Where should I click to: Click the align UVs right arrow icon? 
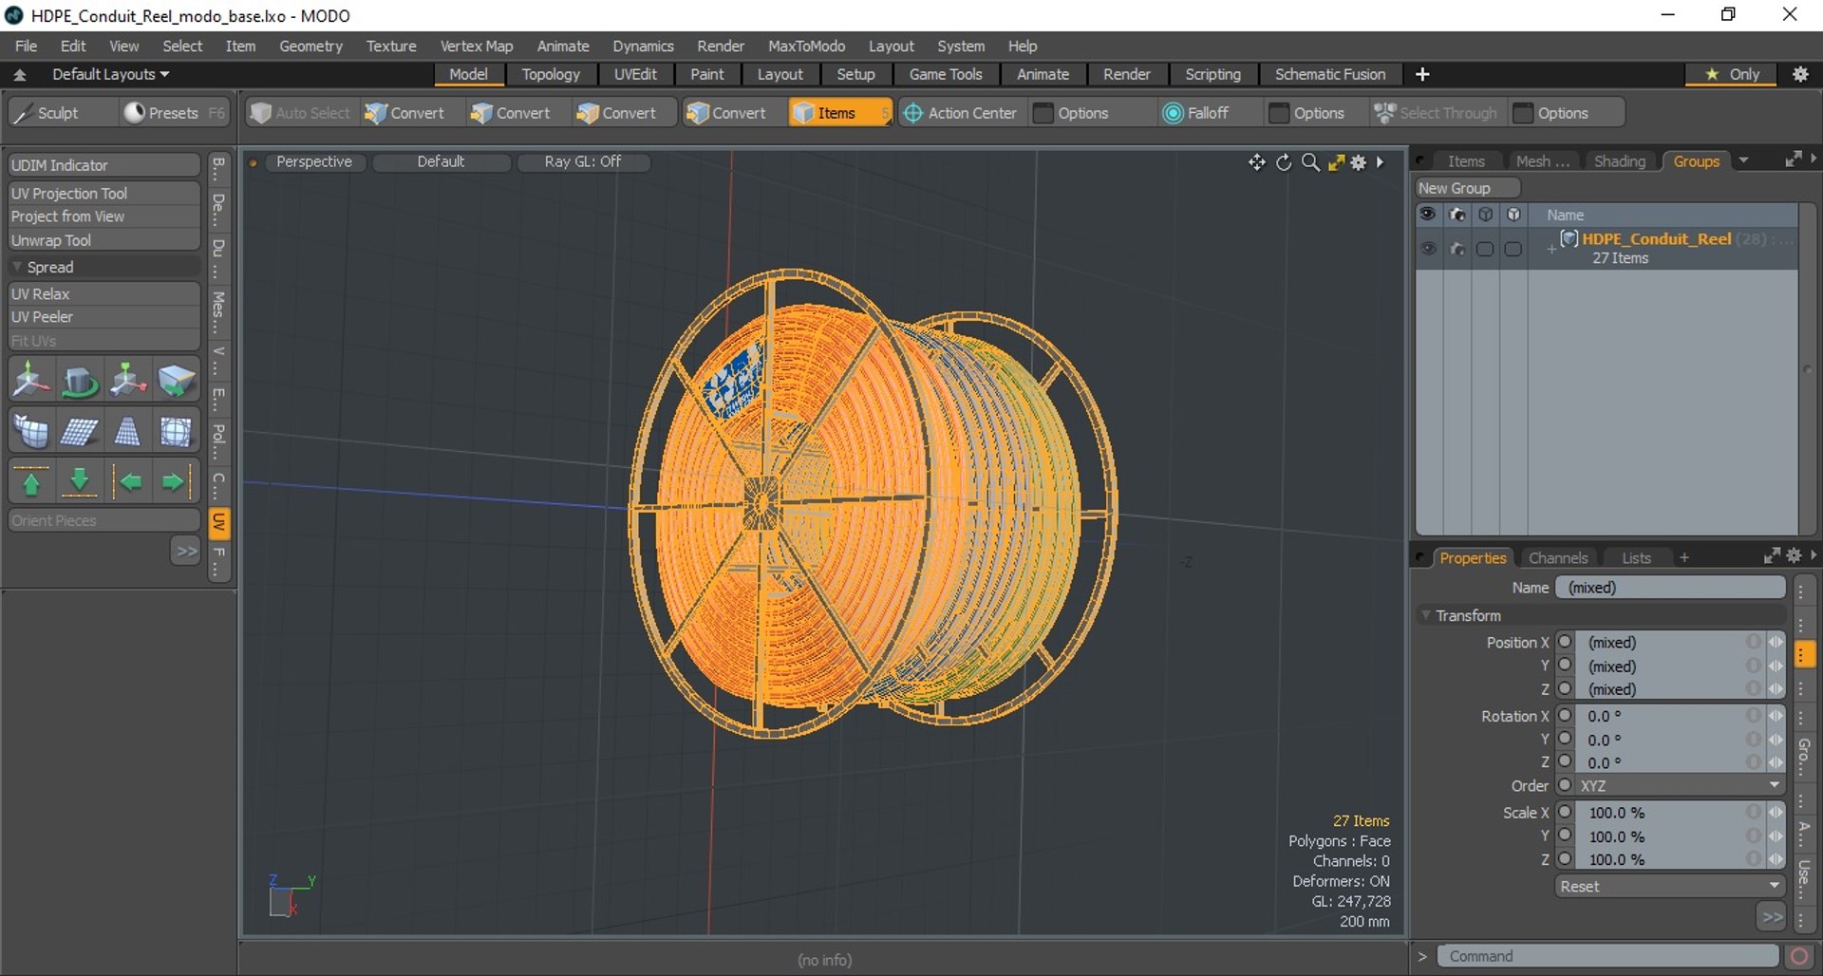point(174,482)
